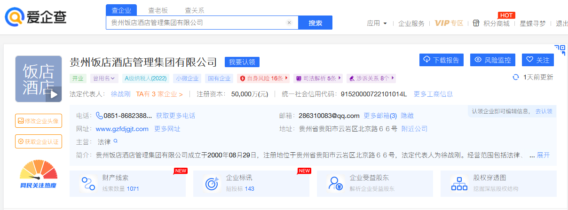Viewport: 568px width, 210px height.
Task: Expand the company intro with 展开
Action: pyautogui.click(x=543, y=155)
